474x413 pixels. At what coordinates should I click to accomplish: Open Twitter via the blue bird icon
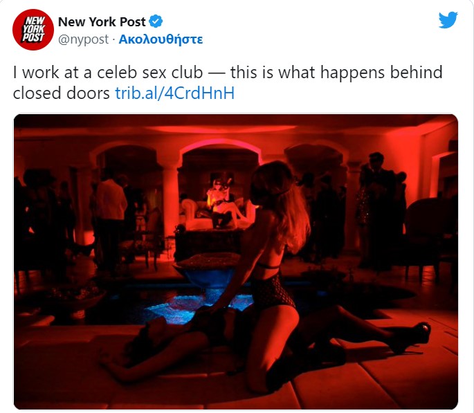[448, 20]
